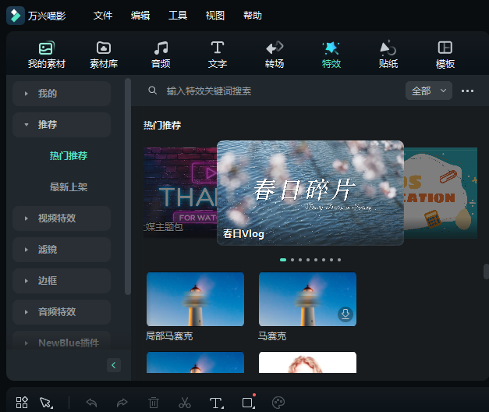
Task: Open the three-dot more options menu
Action: pos(467,91)
